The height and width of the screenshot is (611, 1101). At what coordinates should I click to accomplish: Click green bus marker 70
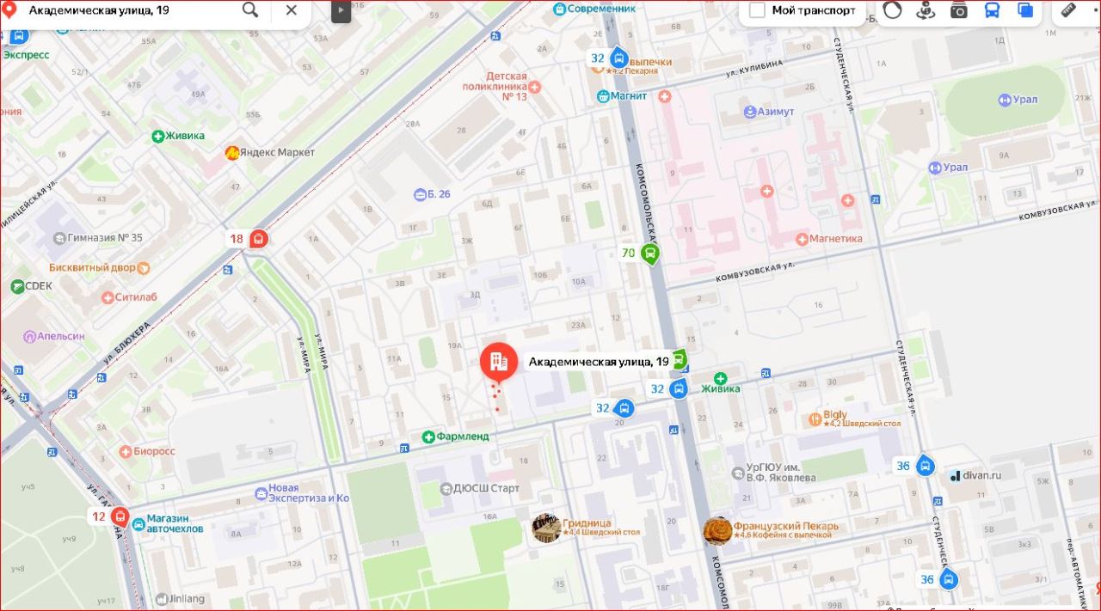tap(651, 254)
